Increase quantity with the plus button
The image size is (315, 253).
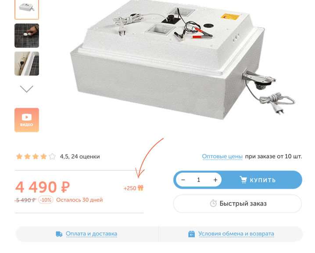[215, 180]
